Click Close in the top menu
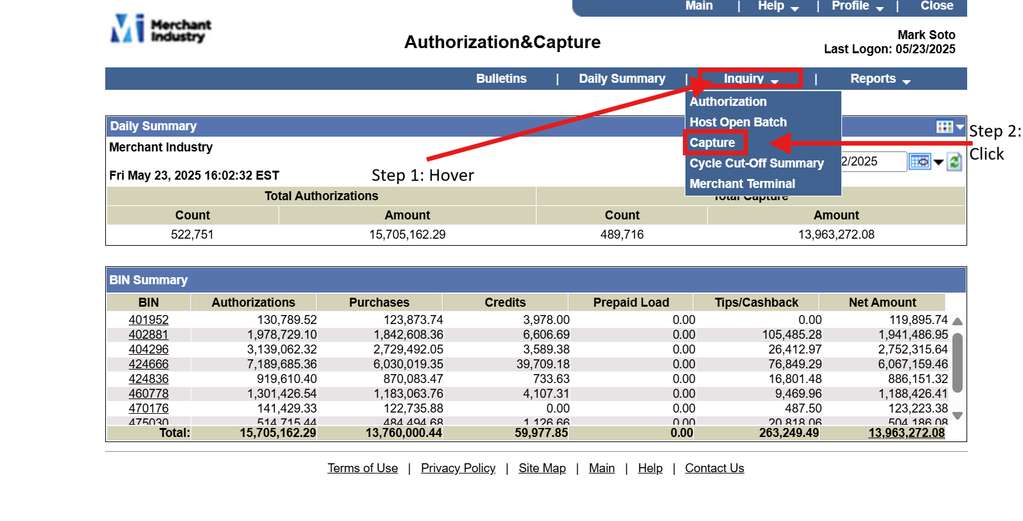The height and width of the screenshot is (521, 1023). point(936,6)
